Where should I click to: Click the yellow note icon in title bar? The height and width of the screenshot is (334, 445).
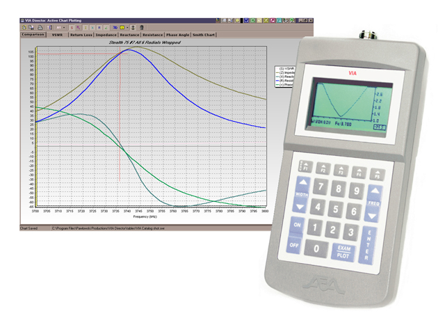237,20
